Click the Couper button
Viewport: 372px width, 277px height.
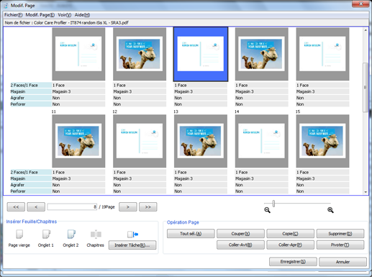[240, 234]
